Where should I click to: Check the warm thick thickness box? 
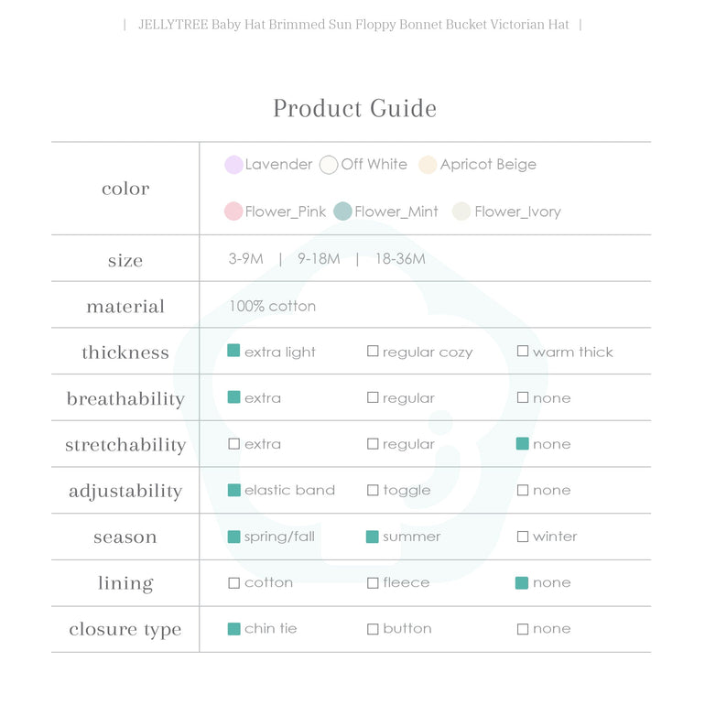coord(523,352)
